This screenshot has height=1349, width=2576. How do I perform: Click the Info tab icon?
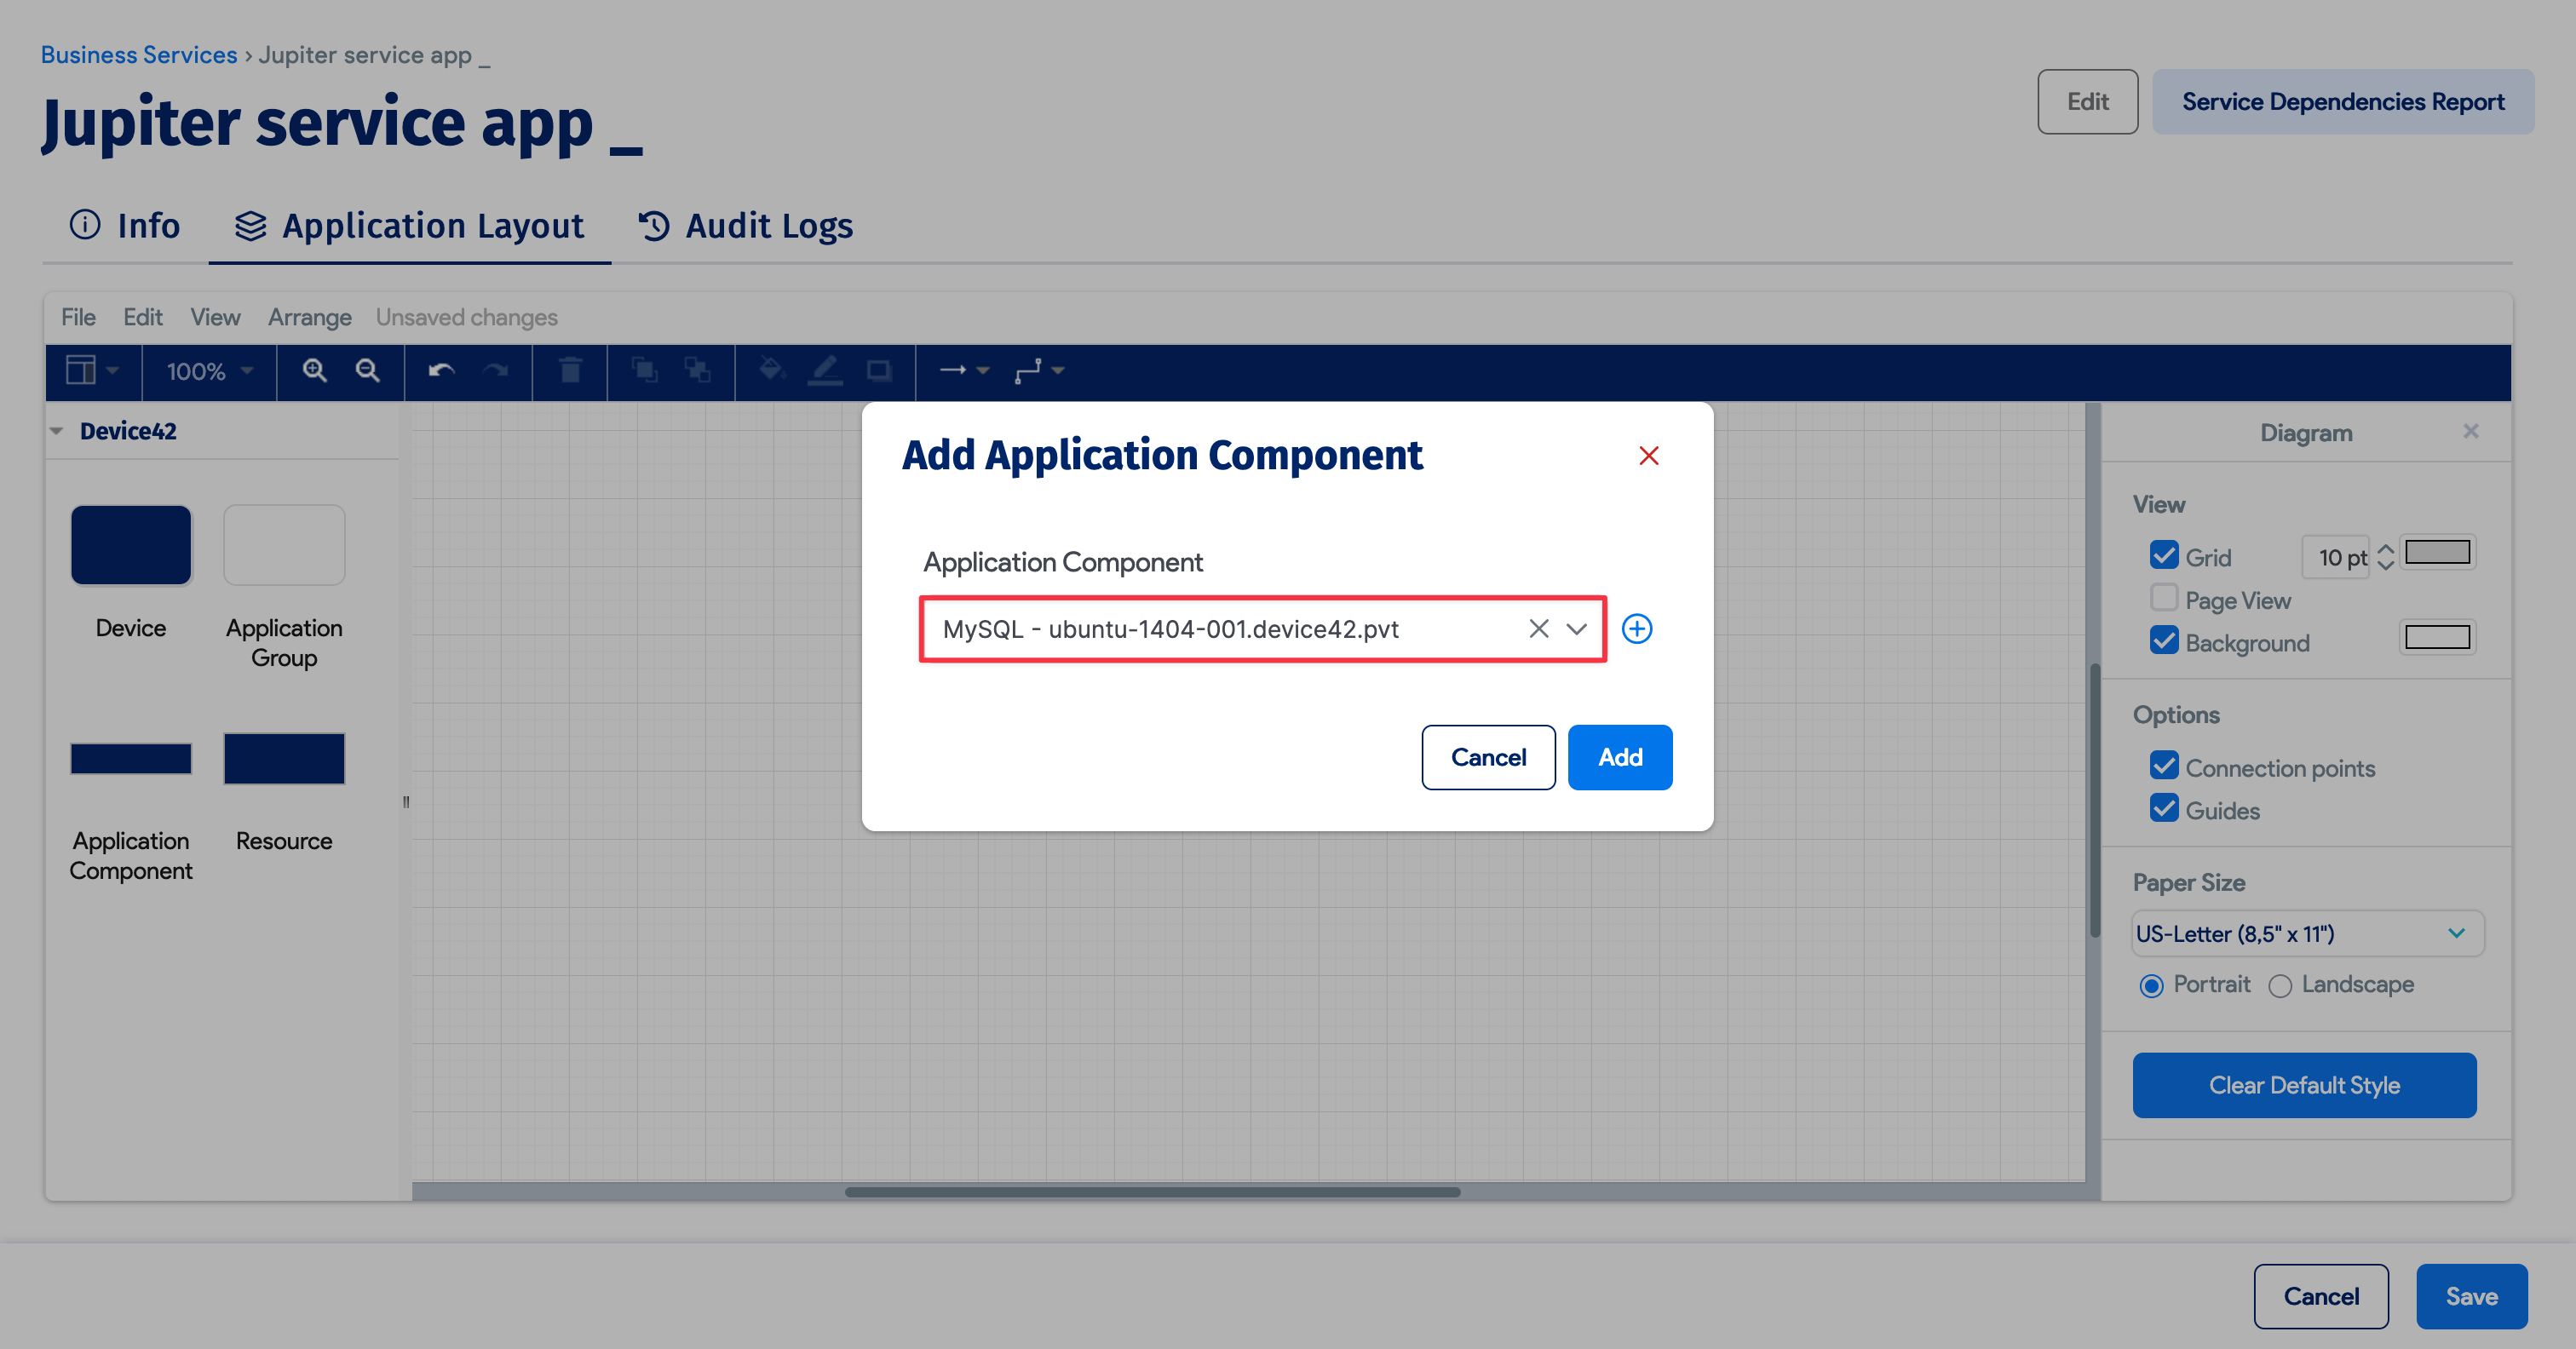tap(85, 225)
